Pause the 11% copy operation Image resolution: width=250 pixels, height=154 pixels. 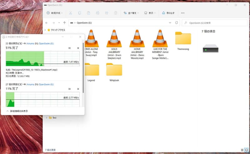point(69,89)
